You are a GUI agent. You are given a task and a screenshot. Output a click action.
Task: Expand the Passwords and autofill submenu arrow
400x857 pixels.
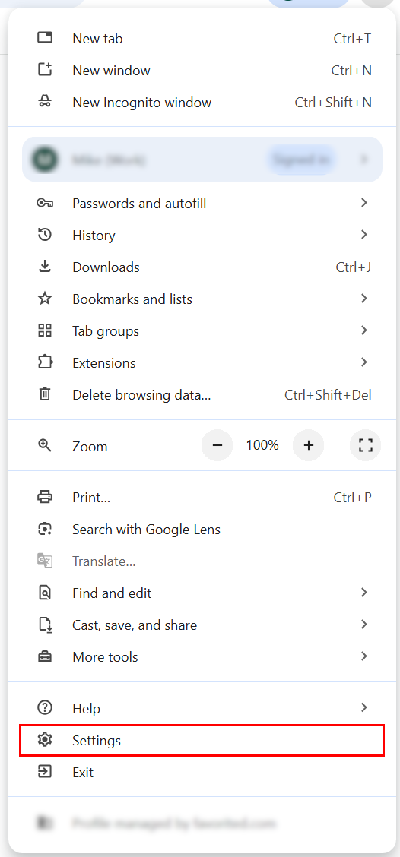tap(364, 204)
